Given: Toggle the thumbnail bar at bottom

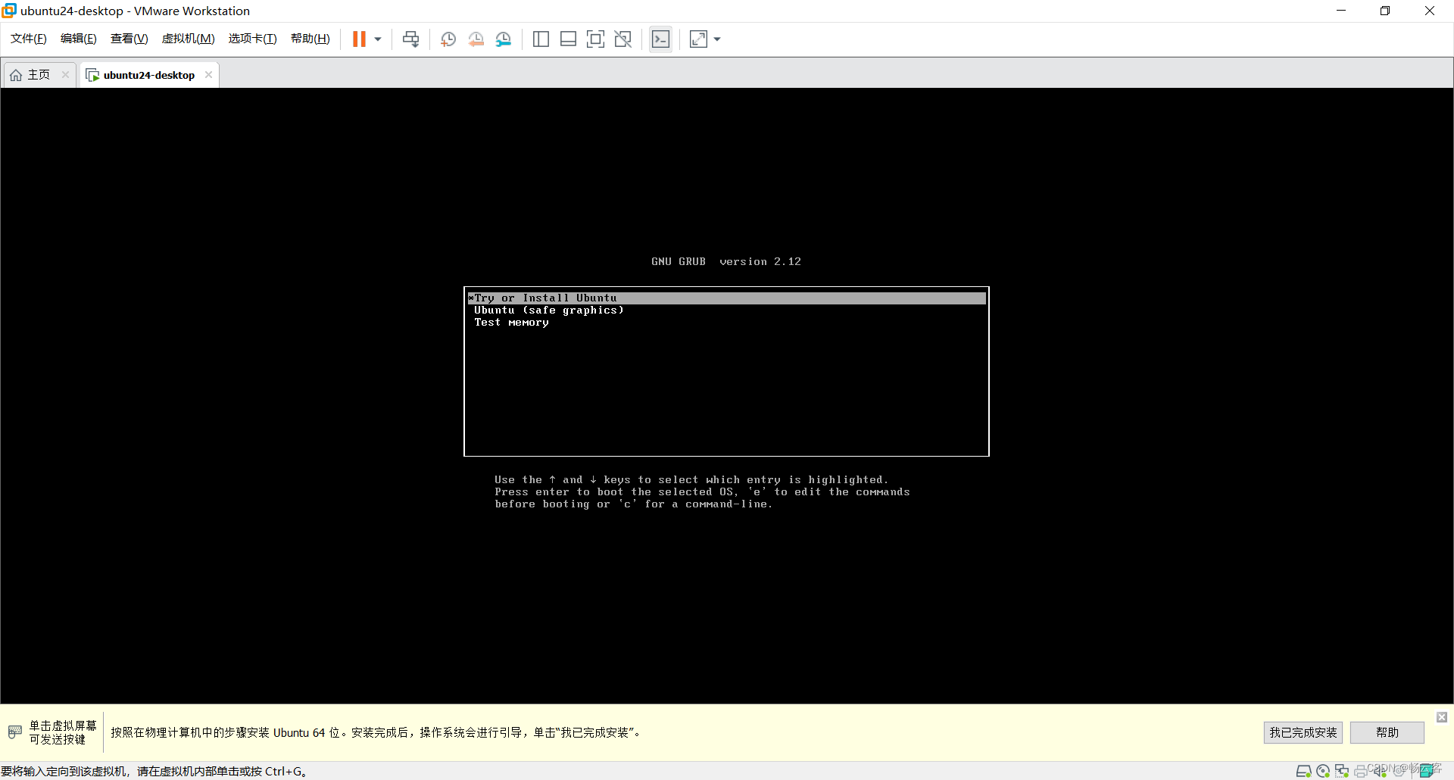Looking at the screenshot, I should 568,39.
